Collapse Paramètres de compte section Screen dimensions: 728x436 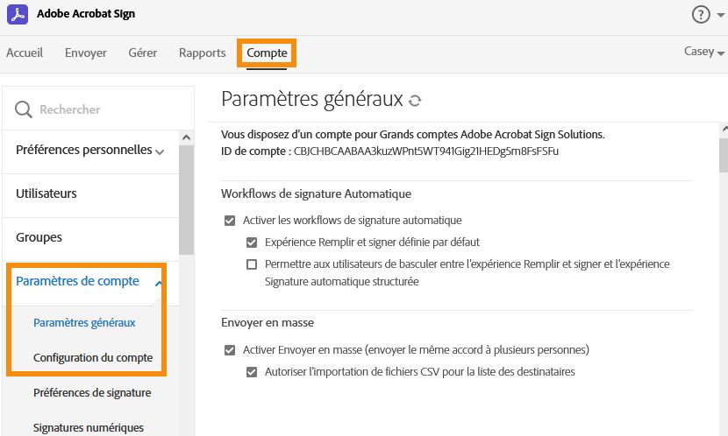(x=89, y=281)
